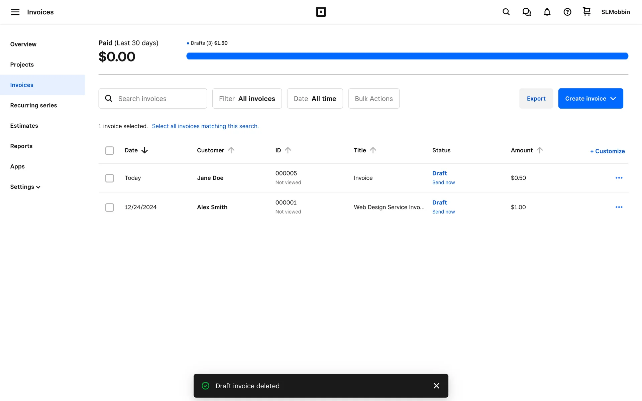Open the notifications bell
642x401 pixels.
pyautogui.click(x=547, y=12)
